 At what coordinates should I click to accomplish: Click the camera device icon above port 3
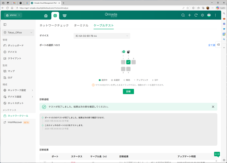(129, 52)
